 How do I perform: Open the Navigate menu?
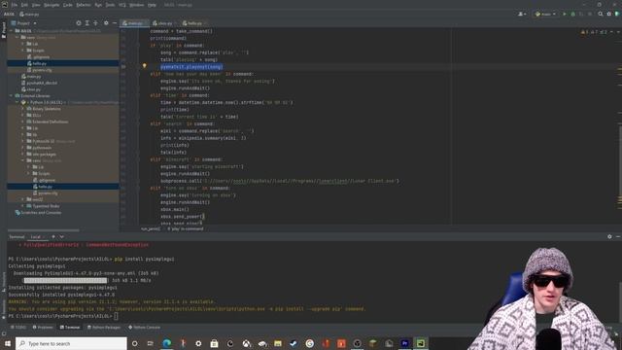click(52, 5)
